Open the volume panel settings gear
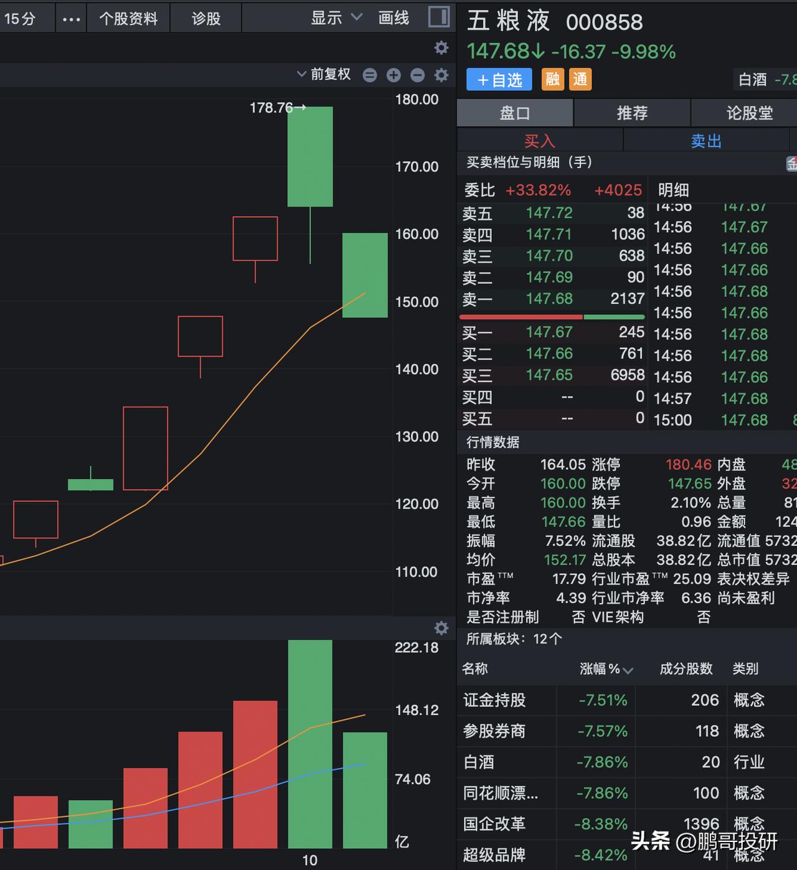The width and height of the screenshot is (797, 870). tap(441, 628)
